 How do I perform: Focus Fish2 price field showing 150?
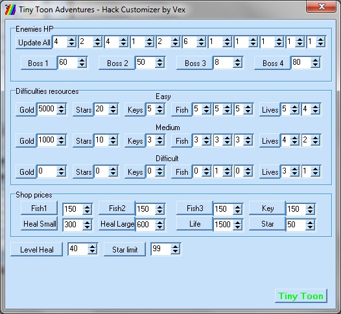pos(146,209)
